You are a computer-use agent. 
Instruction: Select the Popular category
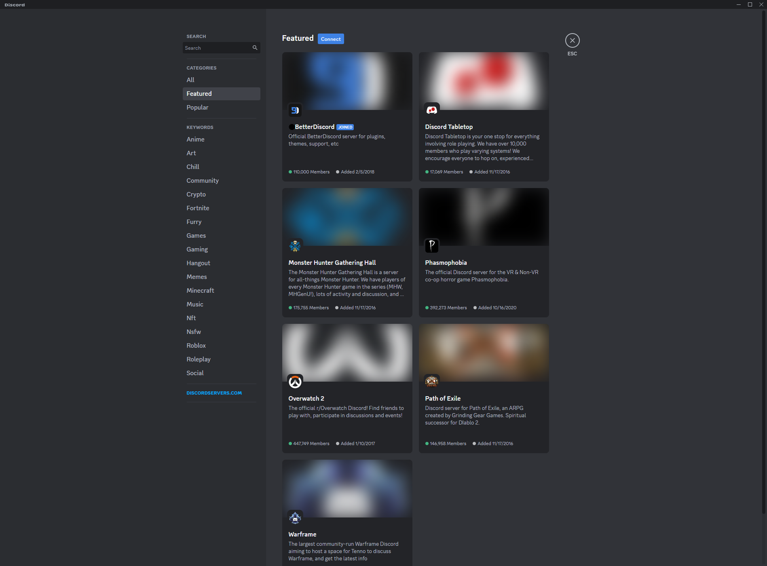pyautogui.click(x=221, y=108)
